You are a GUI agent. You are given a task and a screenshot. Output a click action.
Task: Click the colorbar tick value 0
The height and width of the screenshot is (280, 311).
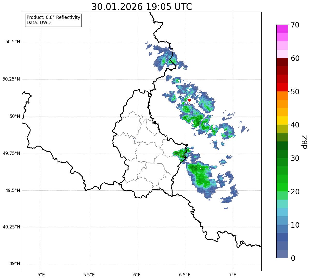click(x=293, y=258)
